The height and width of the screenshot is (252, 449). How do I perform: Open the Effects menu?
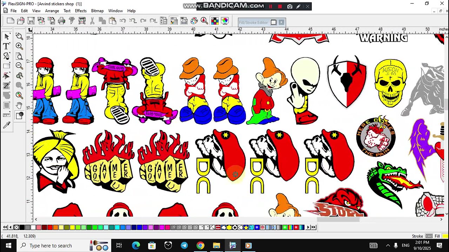tap(81, 11)
